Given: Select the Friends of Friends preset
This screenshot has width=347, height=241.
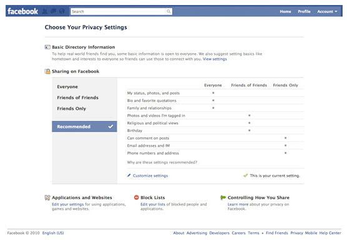Looking at the screenshot, I should click(77, 97).
